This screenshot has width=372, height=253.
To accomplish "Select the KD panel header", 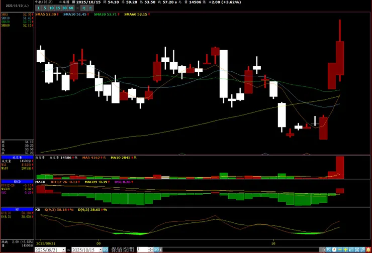I will point(17,209).
